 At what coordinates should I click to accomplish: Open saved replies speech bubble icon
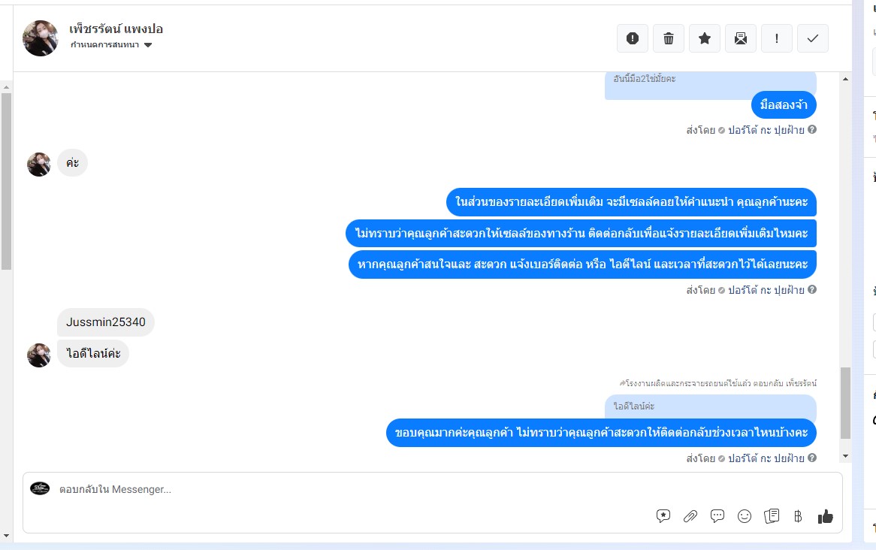point(663,516)
